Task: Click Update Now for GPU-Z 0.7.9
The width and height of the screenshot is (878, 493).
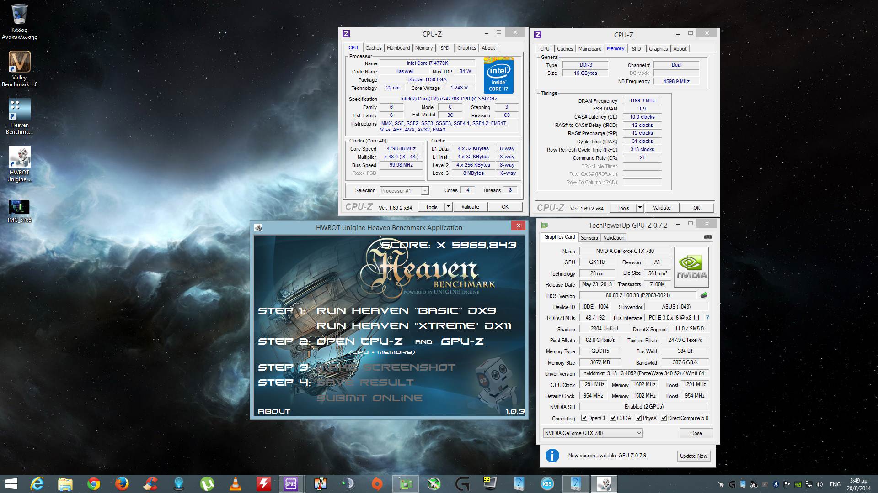Action: tap(693, 456)
